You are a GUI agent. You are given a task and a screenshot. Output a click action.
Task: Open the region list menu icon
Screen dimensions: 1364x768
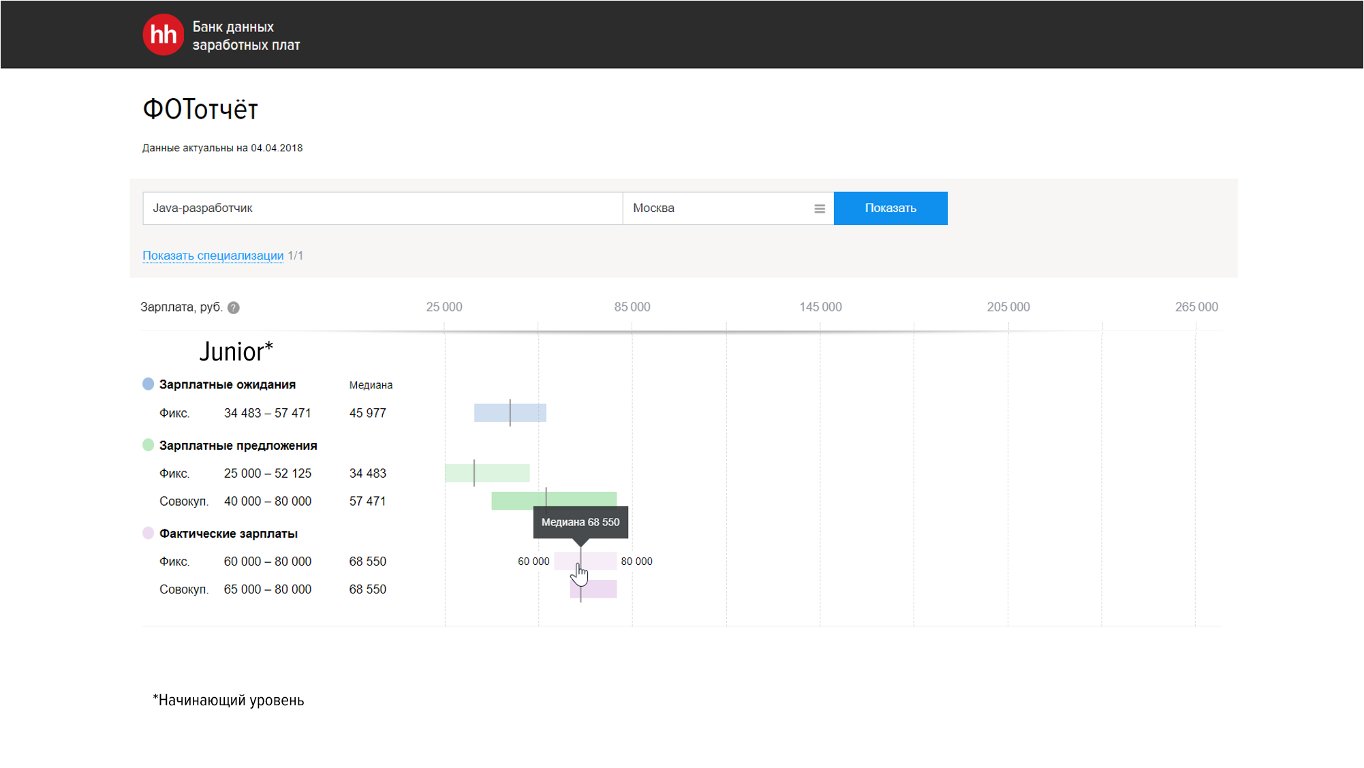pyautogui.click(x=819, y=209)
